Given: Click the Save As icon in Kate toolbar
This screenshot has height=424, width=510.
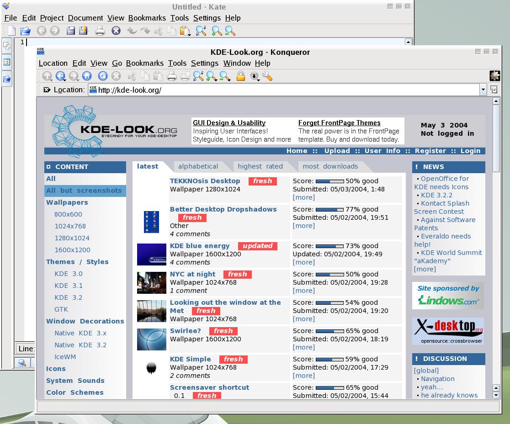Looking at the screenshot, I should coord(84,31).
